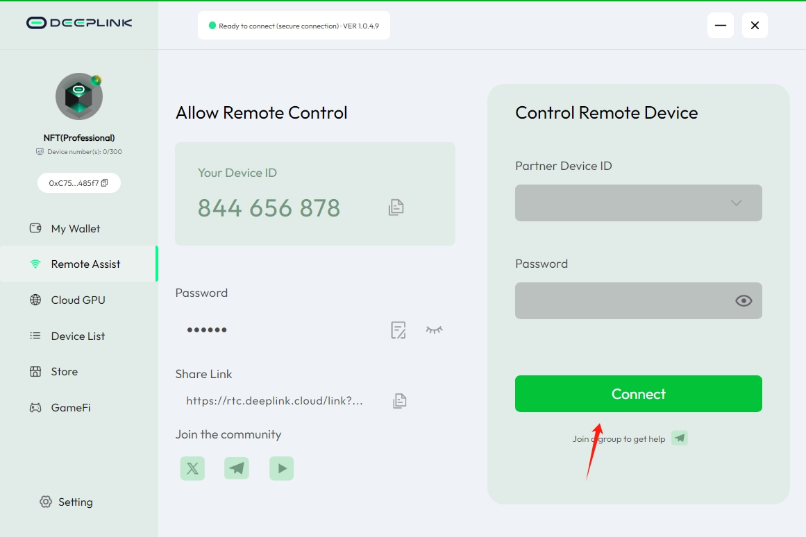Click the masked password dots

[x=207, y=330]
